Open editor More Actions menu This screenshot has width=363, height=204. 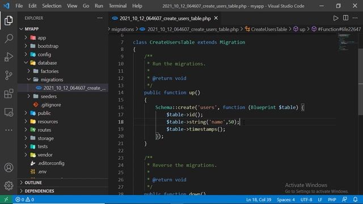tap(355, 18)
